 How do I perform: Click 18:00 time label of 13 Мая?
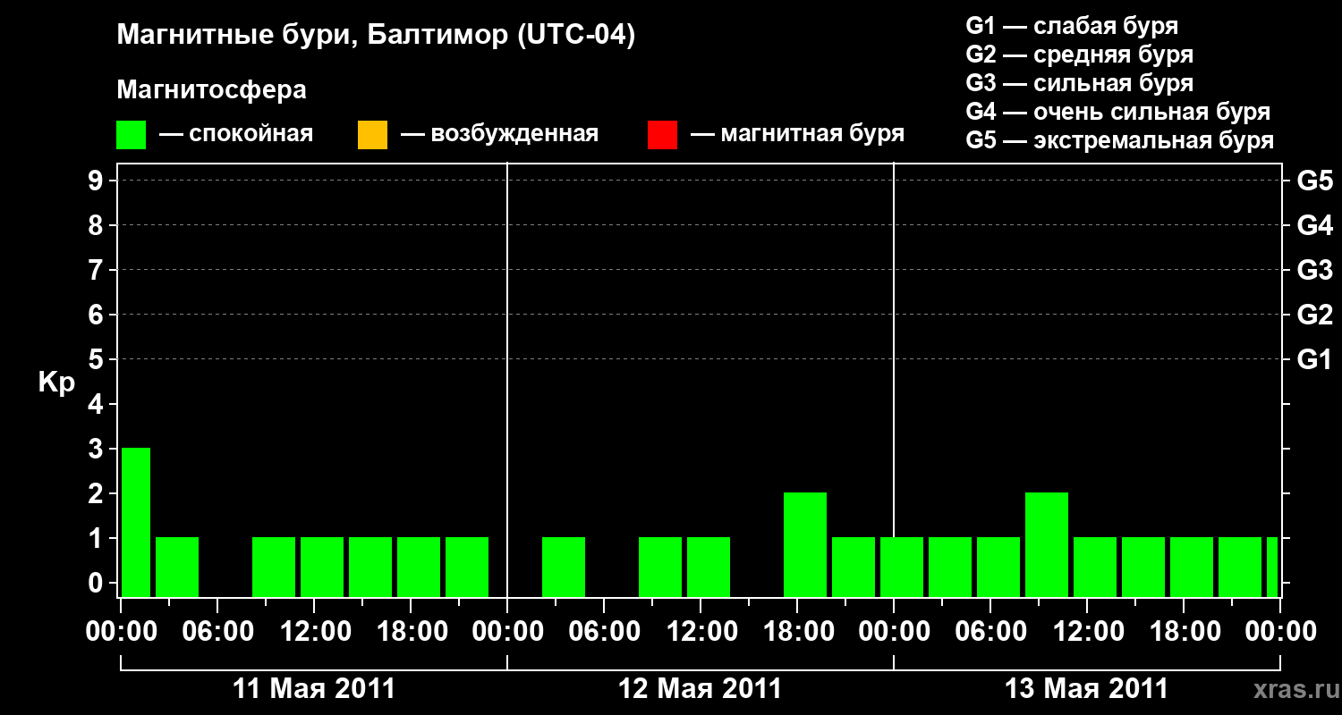pos(1185,632)
